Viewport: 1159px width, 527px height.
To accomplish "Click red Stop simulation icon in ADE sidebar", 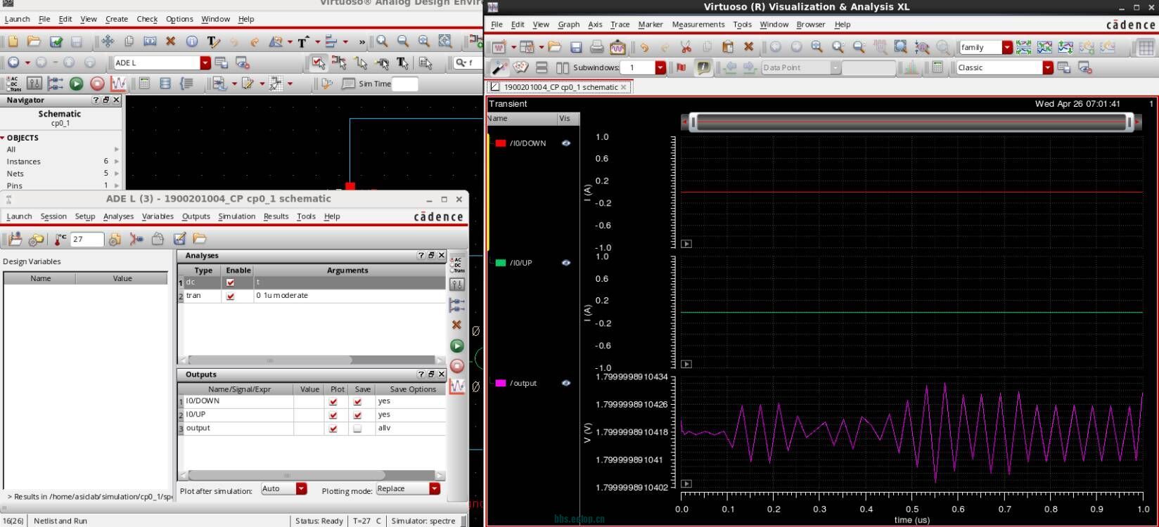I will point(457,365).
